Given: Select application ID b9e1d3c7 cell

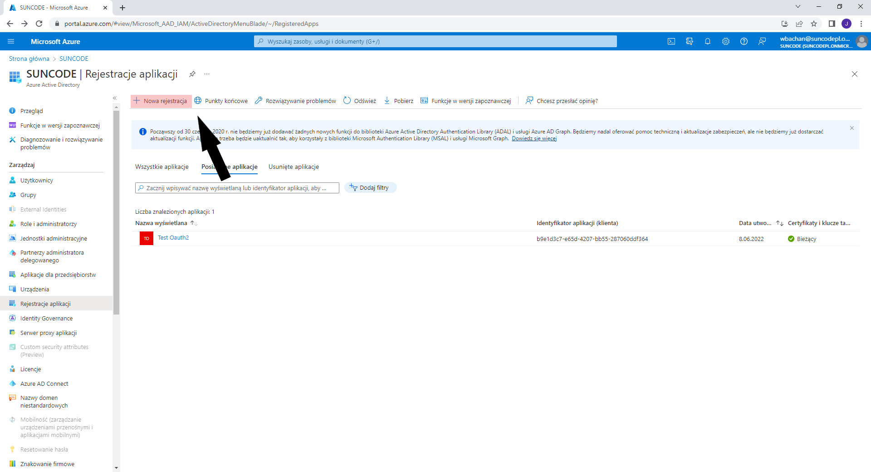Looking at the screenshot, I should point(592,239).
